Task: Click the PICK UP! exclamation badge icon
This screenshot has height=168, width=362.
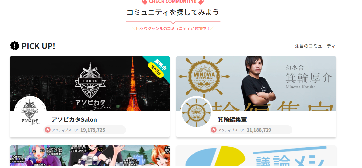Action: 15,46
